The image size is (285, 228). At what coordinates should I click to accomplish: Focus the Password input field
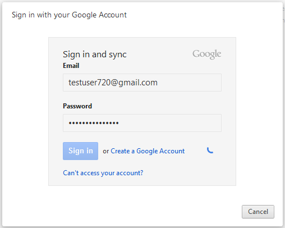142,123
